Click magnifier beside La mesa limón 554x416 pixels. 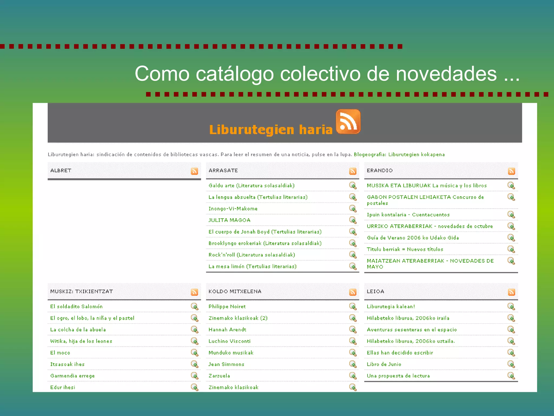coord(353,266)
